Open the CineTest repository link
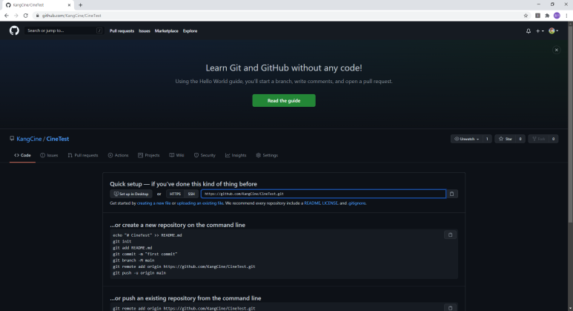The image size is (573, 311). coord(57,139)
